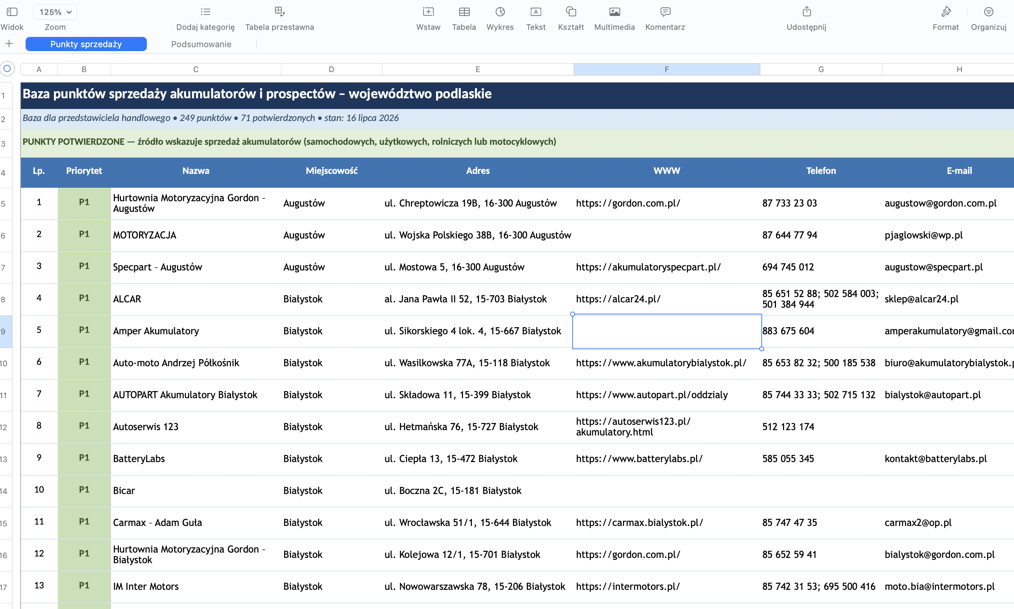Select row 9 header

coord(5,331)
